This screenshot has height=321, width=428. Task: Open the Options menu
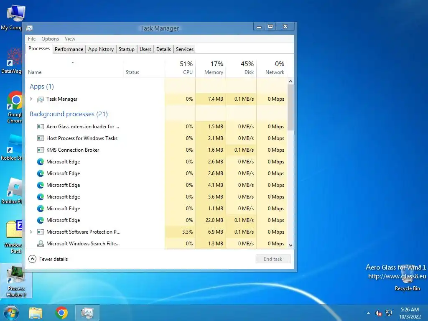tap(50, 39)
